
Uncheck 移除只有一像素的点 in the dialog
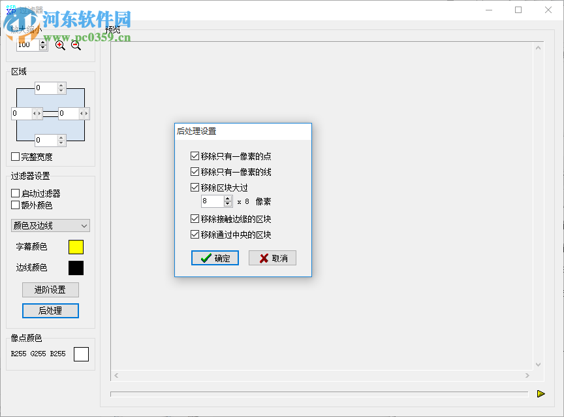(x=195, y=156)
